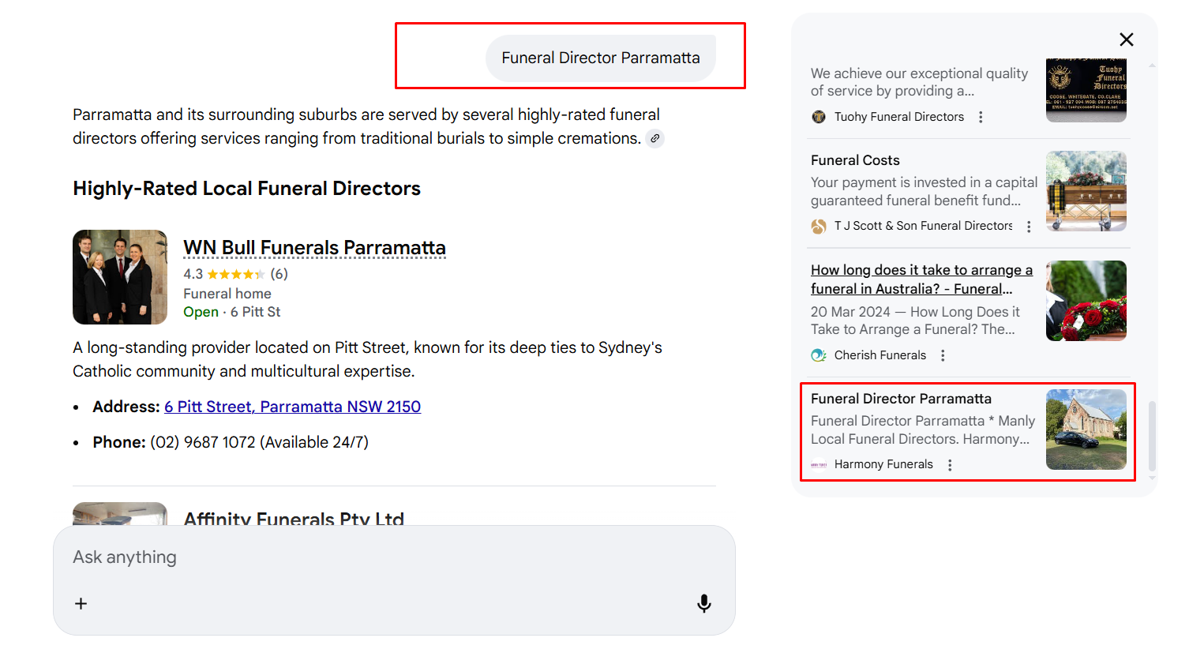The width and height of the screenshot is (1204, 649).
Task: Click the side panel scrollbar thumb
Action: point(1152,436)
